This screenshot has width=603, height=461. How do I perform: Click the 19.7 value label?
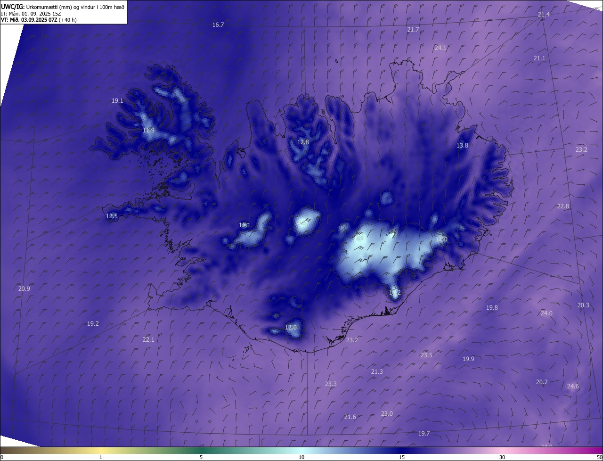[424, 434]
